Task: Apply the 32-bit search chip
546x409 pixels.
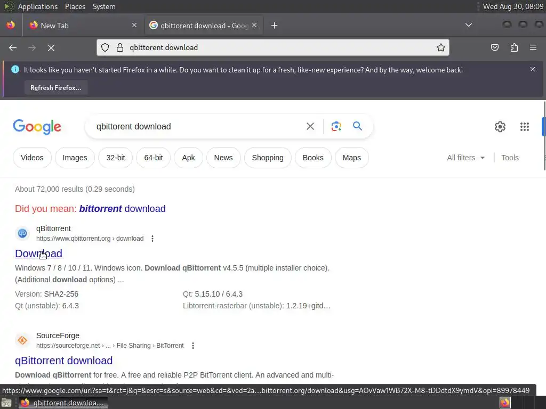Action: tap(116, 158)
